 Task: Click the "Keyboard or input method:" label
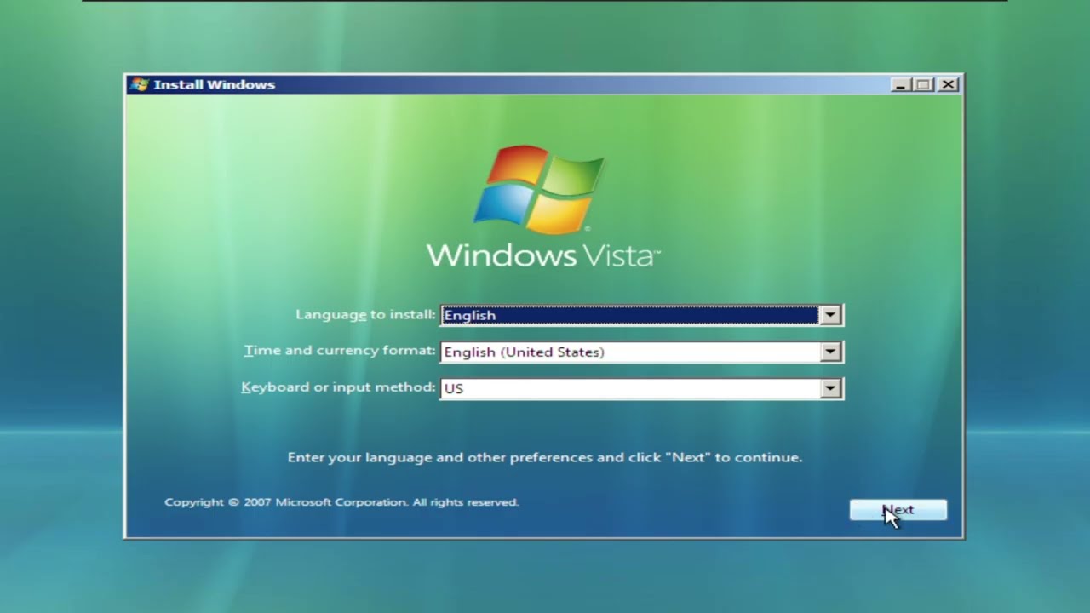338,387
